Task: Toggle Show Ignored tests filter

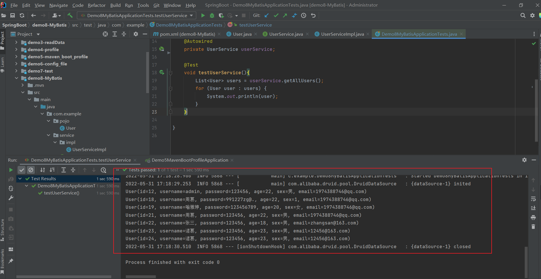Action: [x=31, y=170]
